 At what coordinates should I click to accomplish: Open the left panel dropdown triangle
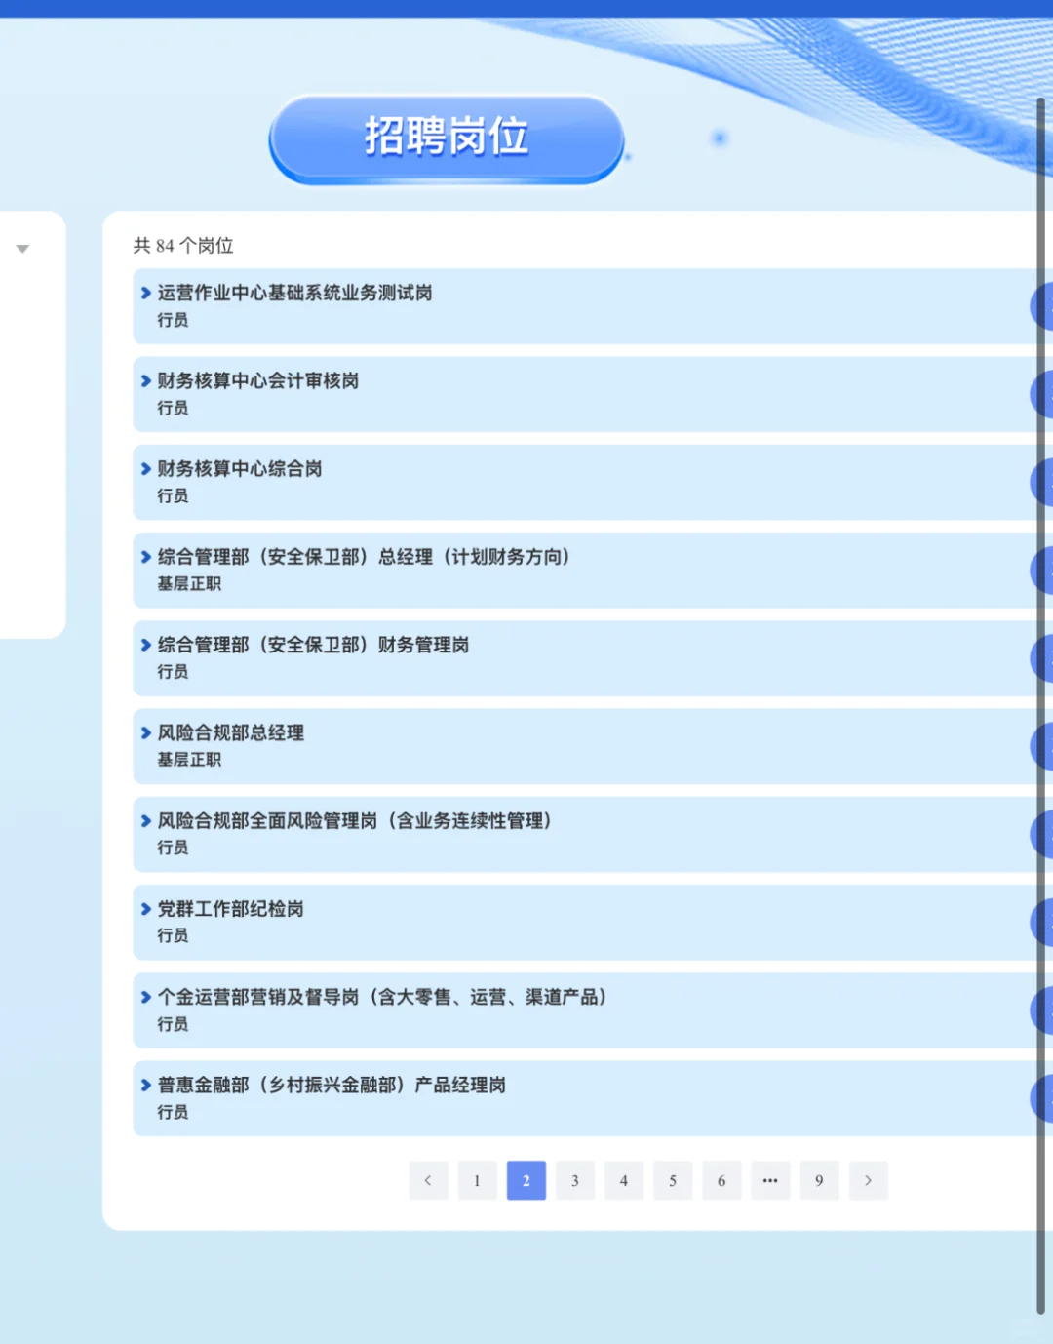coord(22,249)
